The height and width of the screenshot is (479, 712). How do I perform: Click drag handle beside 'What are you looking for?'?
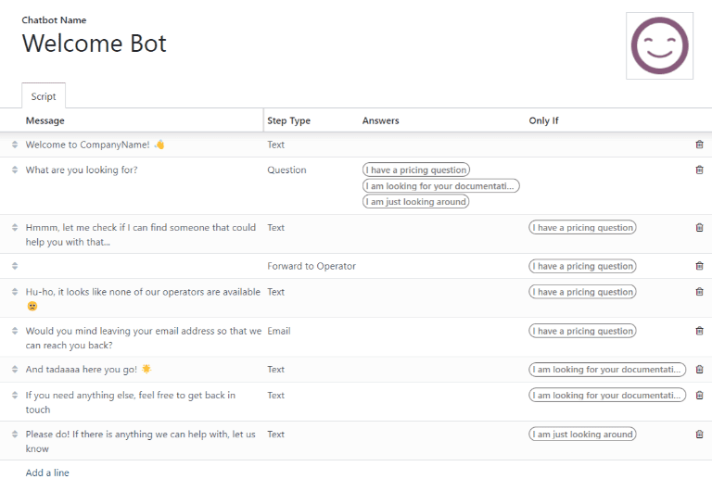(x=15, y=170)
